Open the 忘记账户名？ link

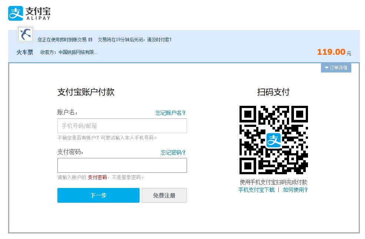[x=170, y=113]
